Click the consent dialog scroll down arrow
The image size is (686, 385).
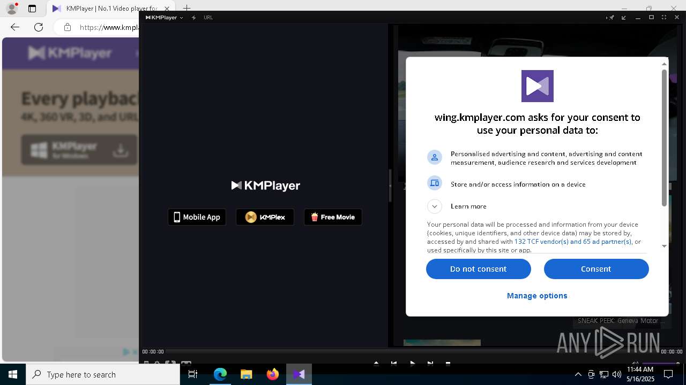click(664, 246)
